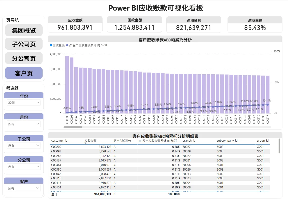Image resolution: width=288 pixels, height=201 pixels.
Task: Click the 13.14% data label on chart line
Action: pyautogui.click(x=267, y=100)
